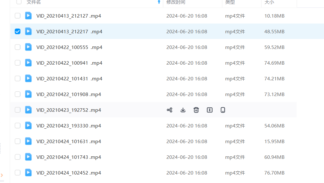
Task: Open file VID_20210424_101631 .mp4
Action: click(x=69, y=141)
